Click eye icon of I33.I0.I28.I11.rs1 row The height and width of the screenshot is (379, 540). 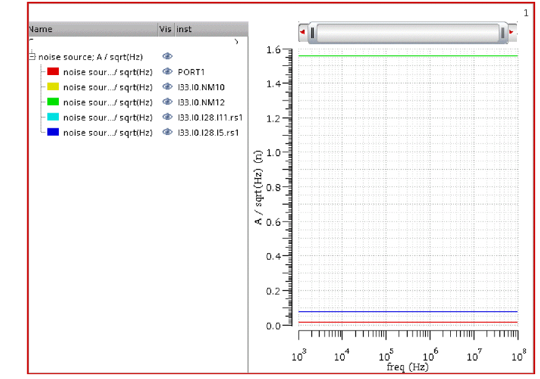[x=167, y=117]
